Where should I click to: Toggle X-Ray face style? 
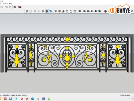[x=27, y=11]
